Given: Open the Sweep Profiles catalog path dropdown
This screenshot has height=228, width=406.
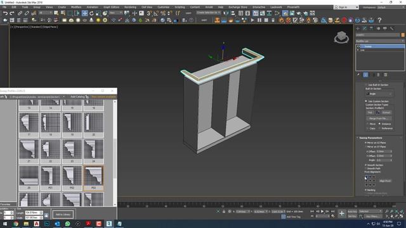Looking at the screenshot, I should tap(37, 97).
